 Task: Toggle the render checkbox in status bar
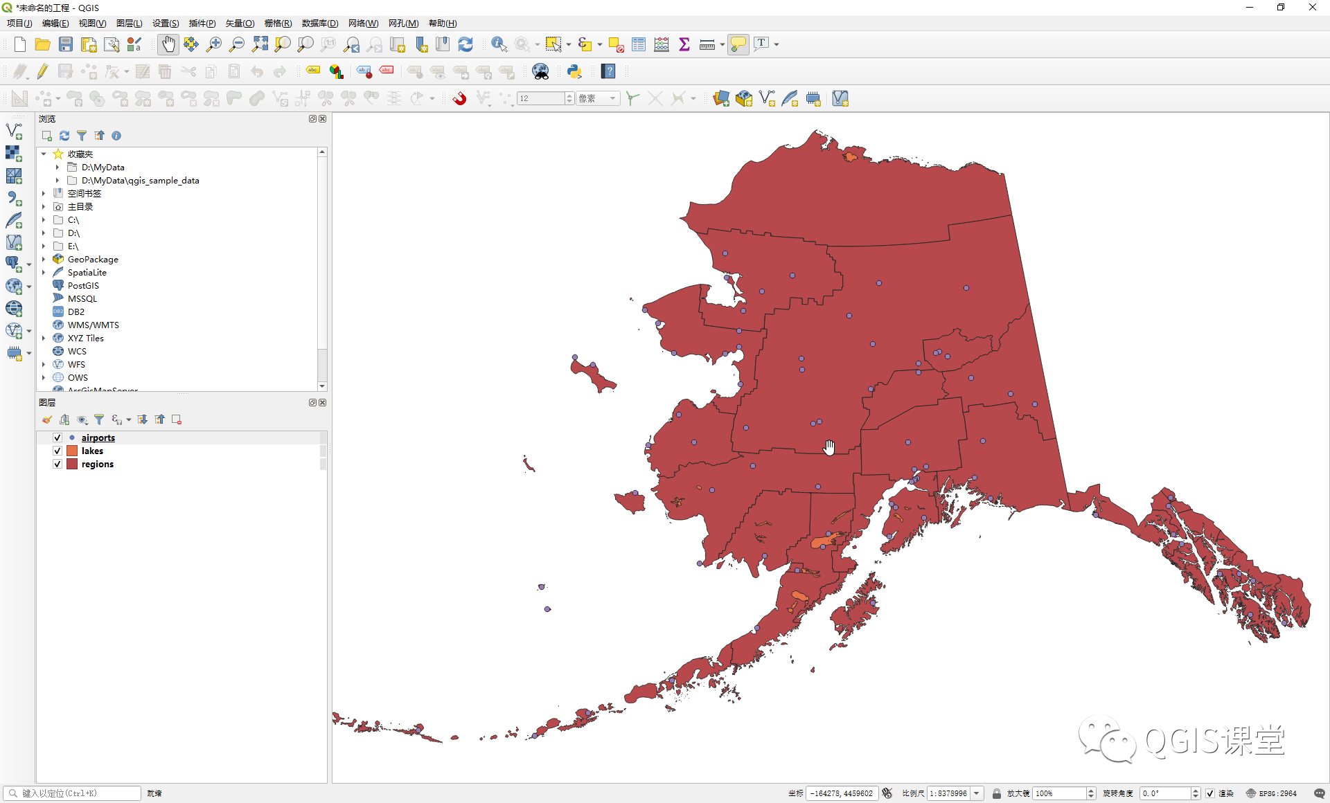[x=1210, y=793]
